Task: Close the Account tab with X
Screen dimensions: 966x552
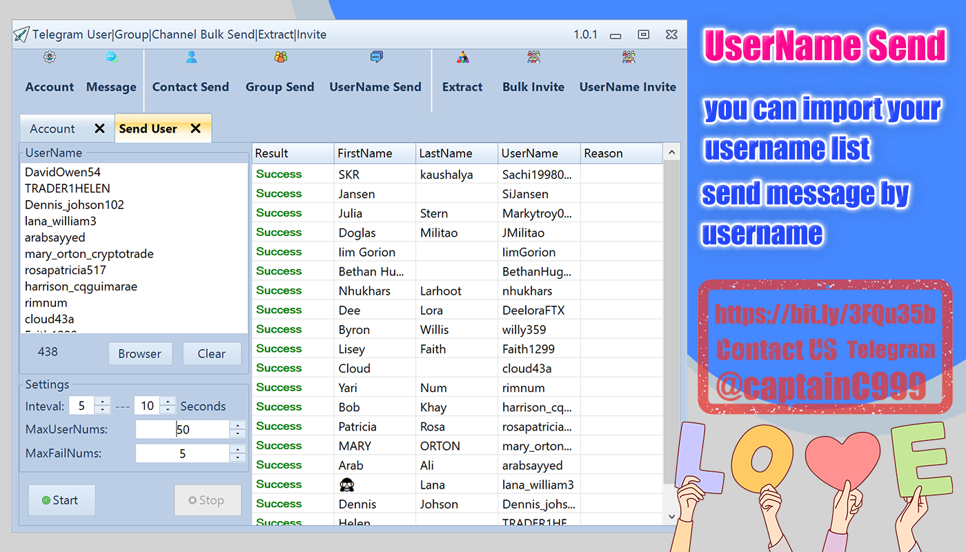Action: [x=99, y=129]
